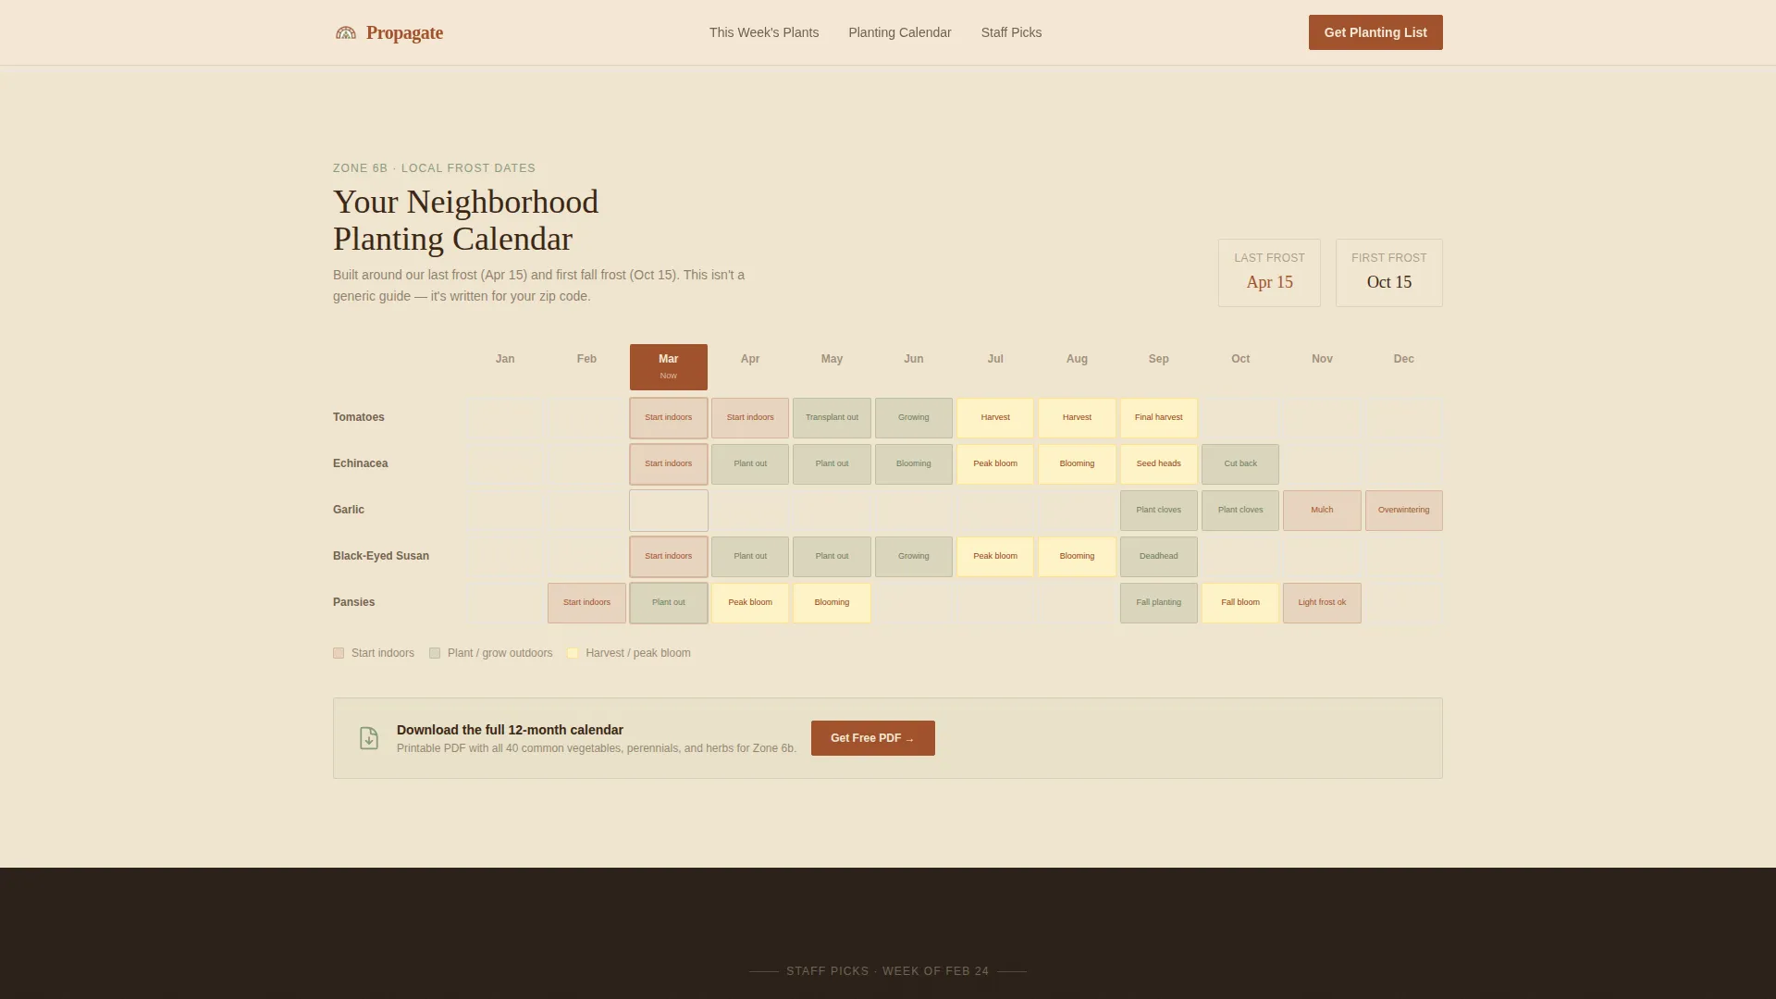Image resolution: width=1776 pixels, height=999 pixels.
Task: Click the Get Free PDF button
Action: 873,738
